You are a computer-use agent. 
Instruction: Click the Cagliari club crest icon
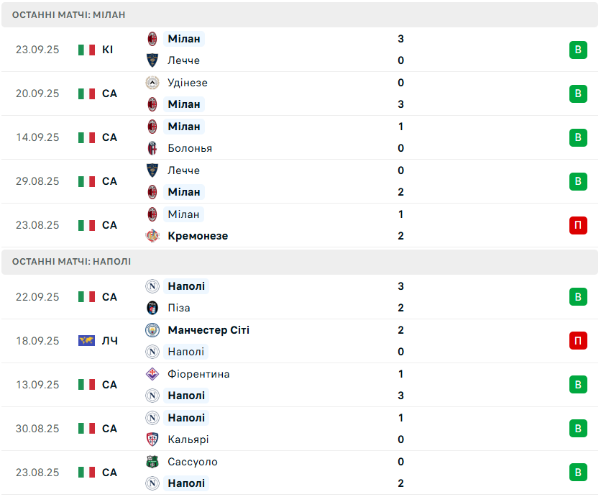coord(152,439)
